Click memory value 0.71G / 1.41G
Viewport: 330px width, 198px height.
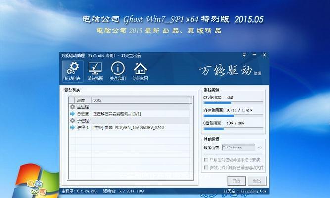coord(239,110)
